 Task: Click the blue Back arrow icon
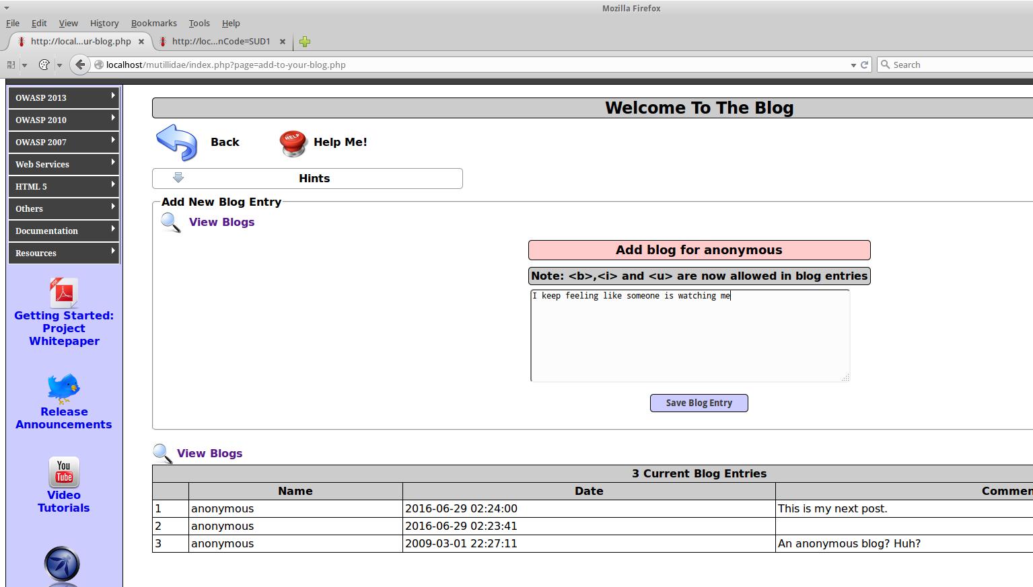coord(176,142)
